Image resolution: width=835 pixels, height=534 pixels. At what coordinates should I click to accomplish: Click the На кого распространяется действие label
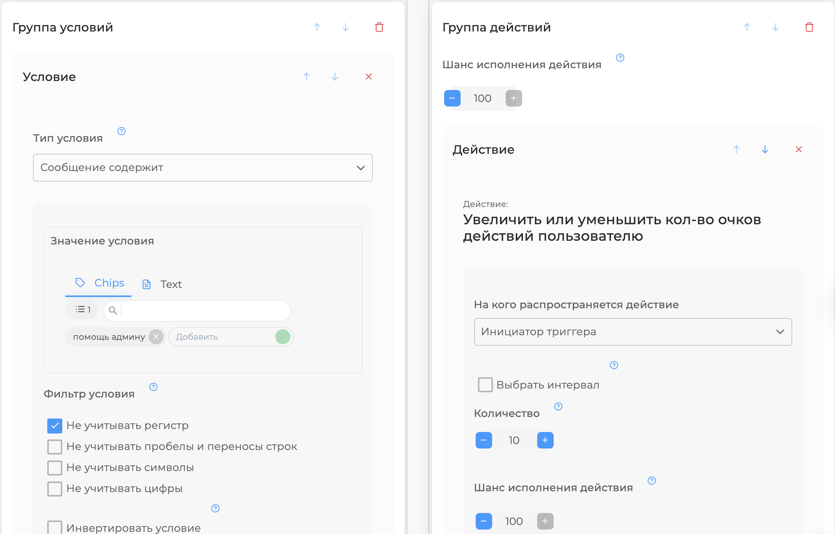577,304
